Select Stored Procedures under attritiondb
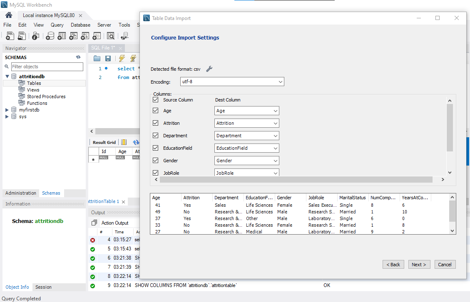Screen dimensions: 470x302 [x=46, y=97]
